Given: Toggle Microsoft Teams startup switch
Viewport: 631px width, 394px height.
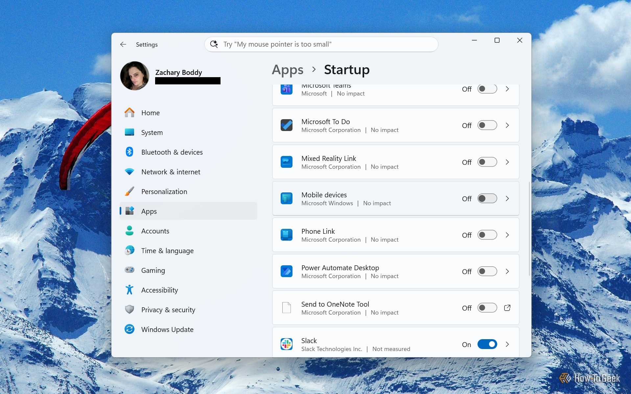Looking at the screenshot, I should tap(487, 89).
